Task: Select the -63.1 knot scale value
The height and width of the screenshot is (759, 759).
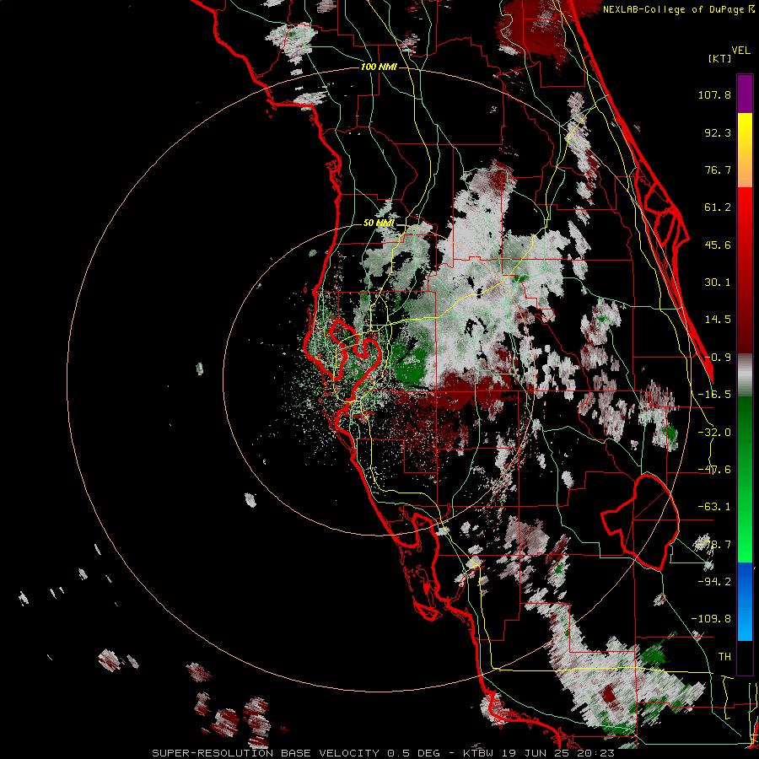Action: click(x=714, y=507)
